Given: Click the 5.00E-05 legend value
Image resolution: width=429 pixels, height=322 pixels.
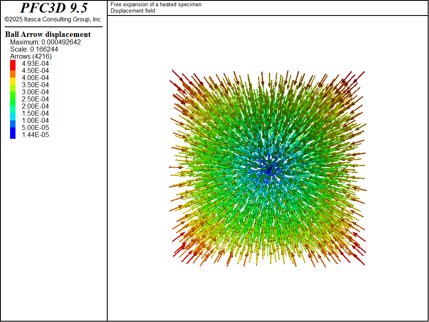Looking at the screenshot, I should coord(35,127).
